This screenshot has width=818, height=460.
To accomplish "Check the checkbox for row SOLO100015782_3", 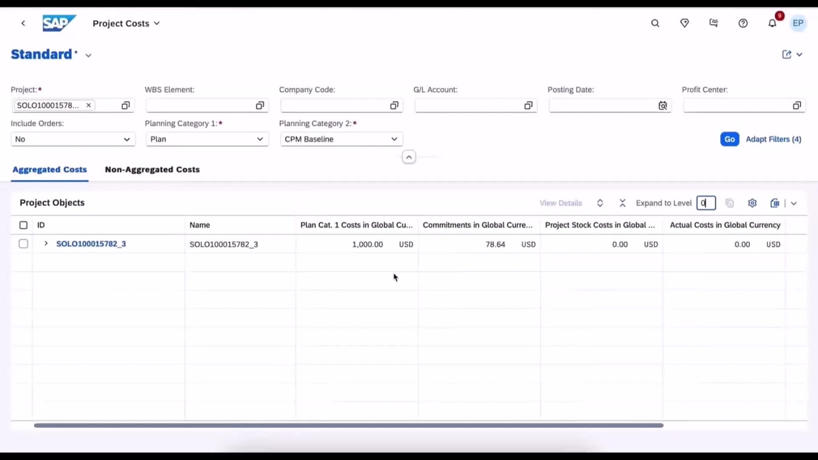I will (x=23, y=243).
